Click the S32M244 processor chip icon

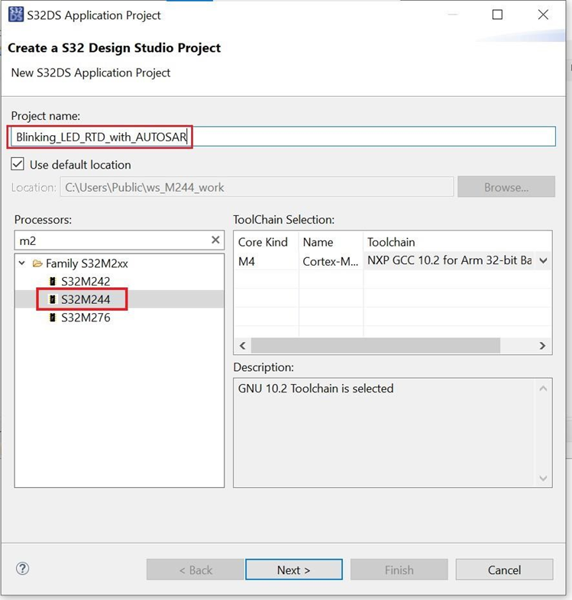[53, 300]
